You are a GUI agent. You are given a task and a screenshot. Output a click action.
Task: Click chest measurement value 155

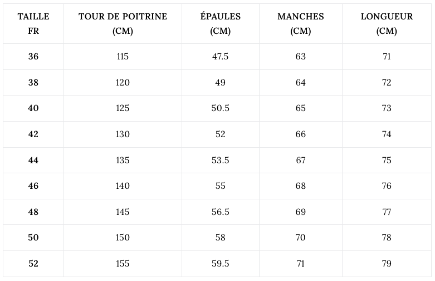(x=123, y=264)
